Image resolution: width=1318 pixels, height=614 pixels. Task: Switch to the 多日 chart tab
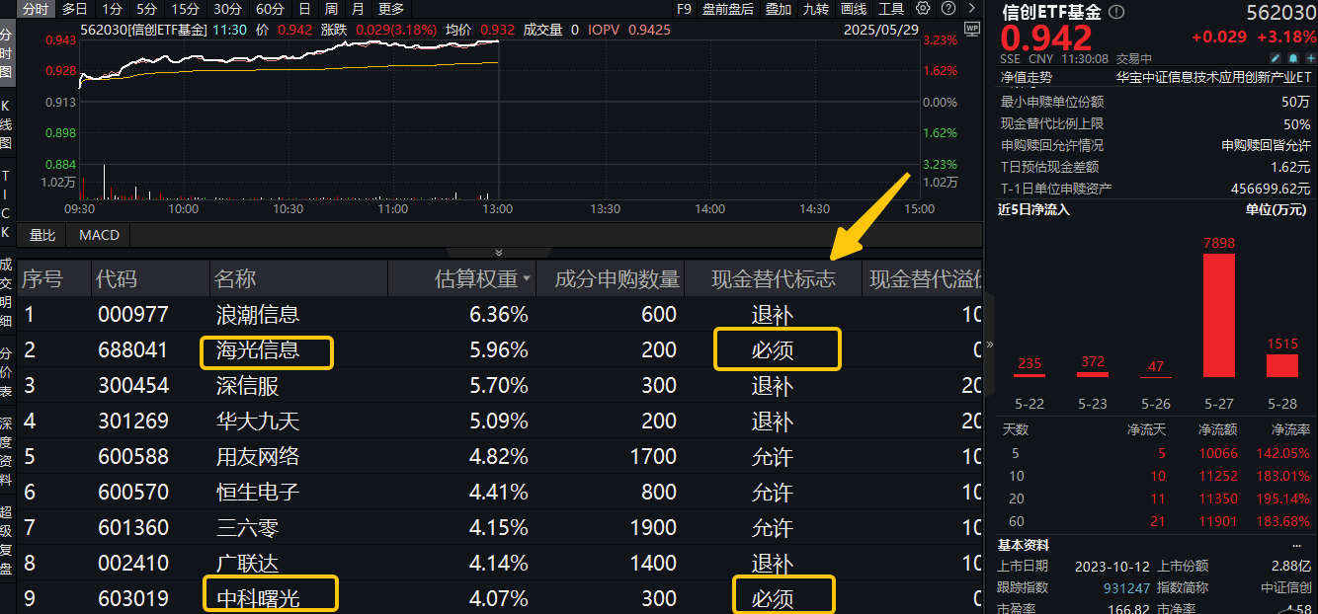point(74,9)
